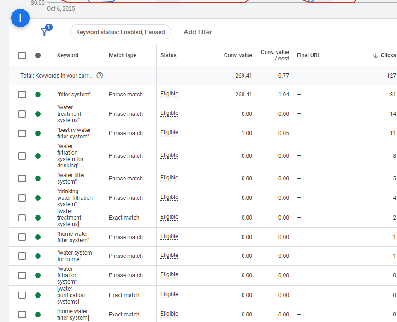397x322 pixels.
Task: Click the sort arrow next to Clicks
Action: (x=376, y=55)
